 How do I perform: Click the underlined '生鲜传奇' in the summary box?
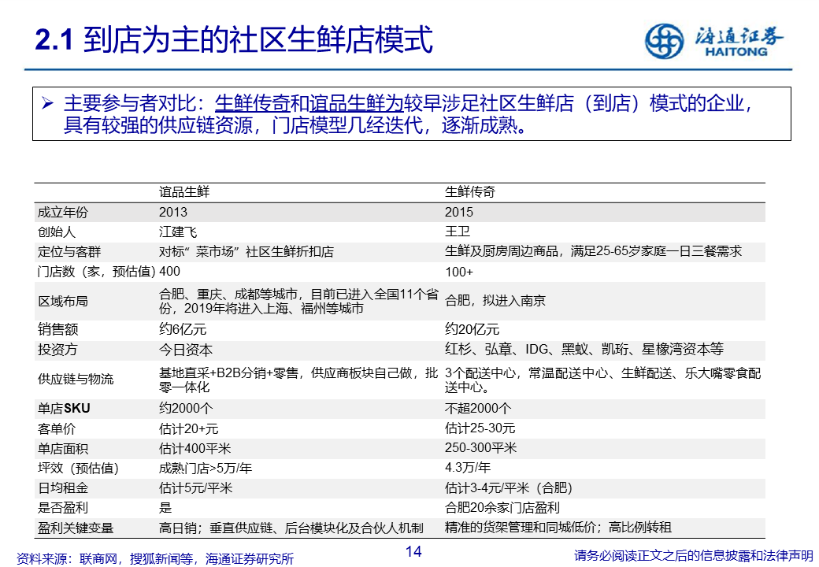[x=252, y=103]
